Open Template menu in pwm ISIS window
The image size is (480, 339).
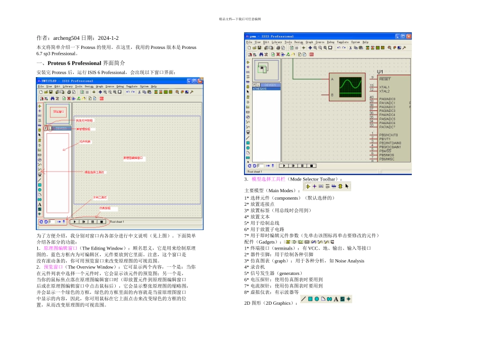pyautogui.click(x=343, y=42)
